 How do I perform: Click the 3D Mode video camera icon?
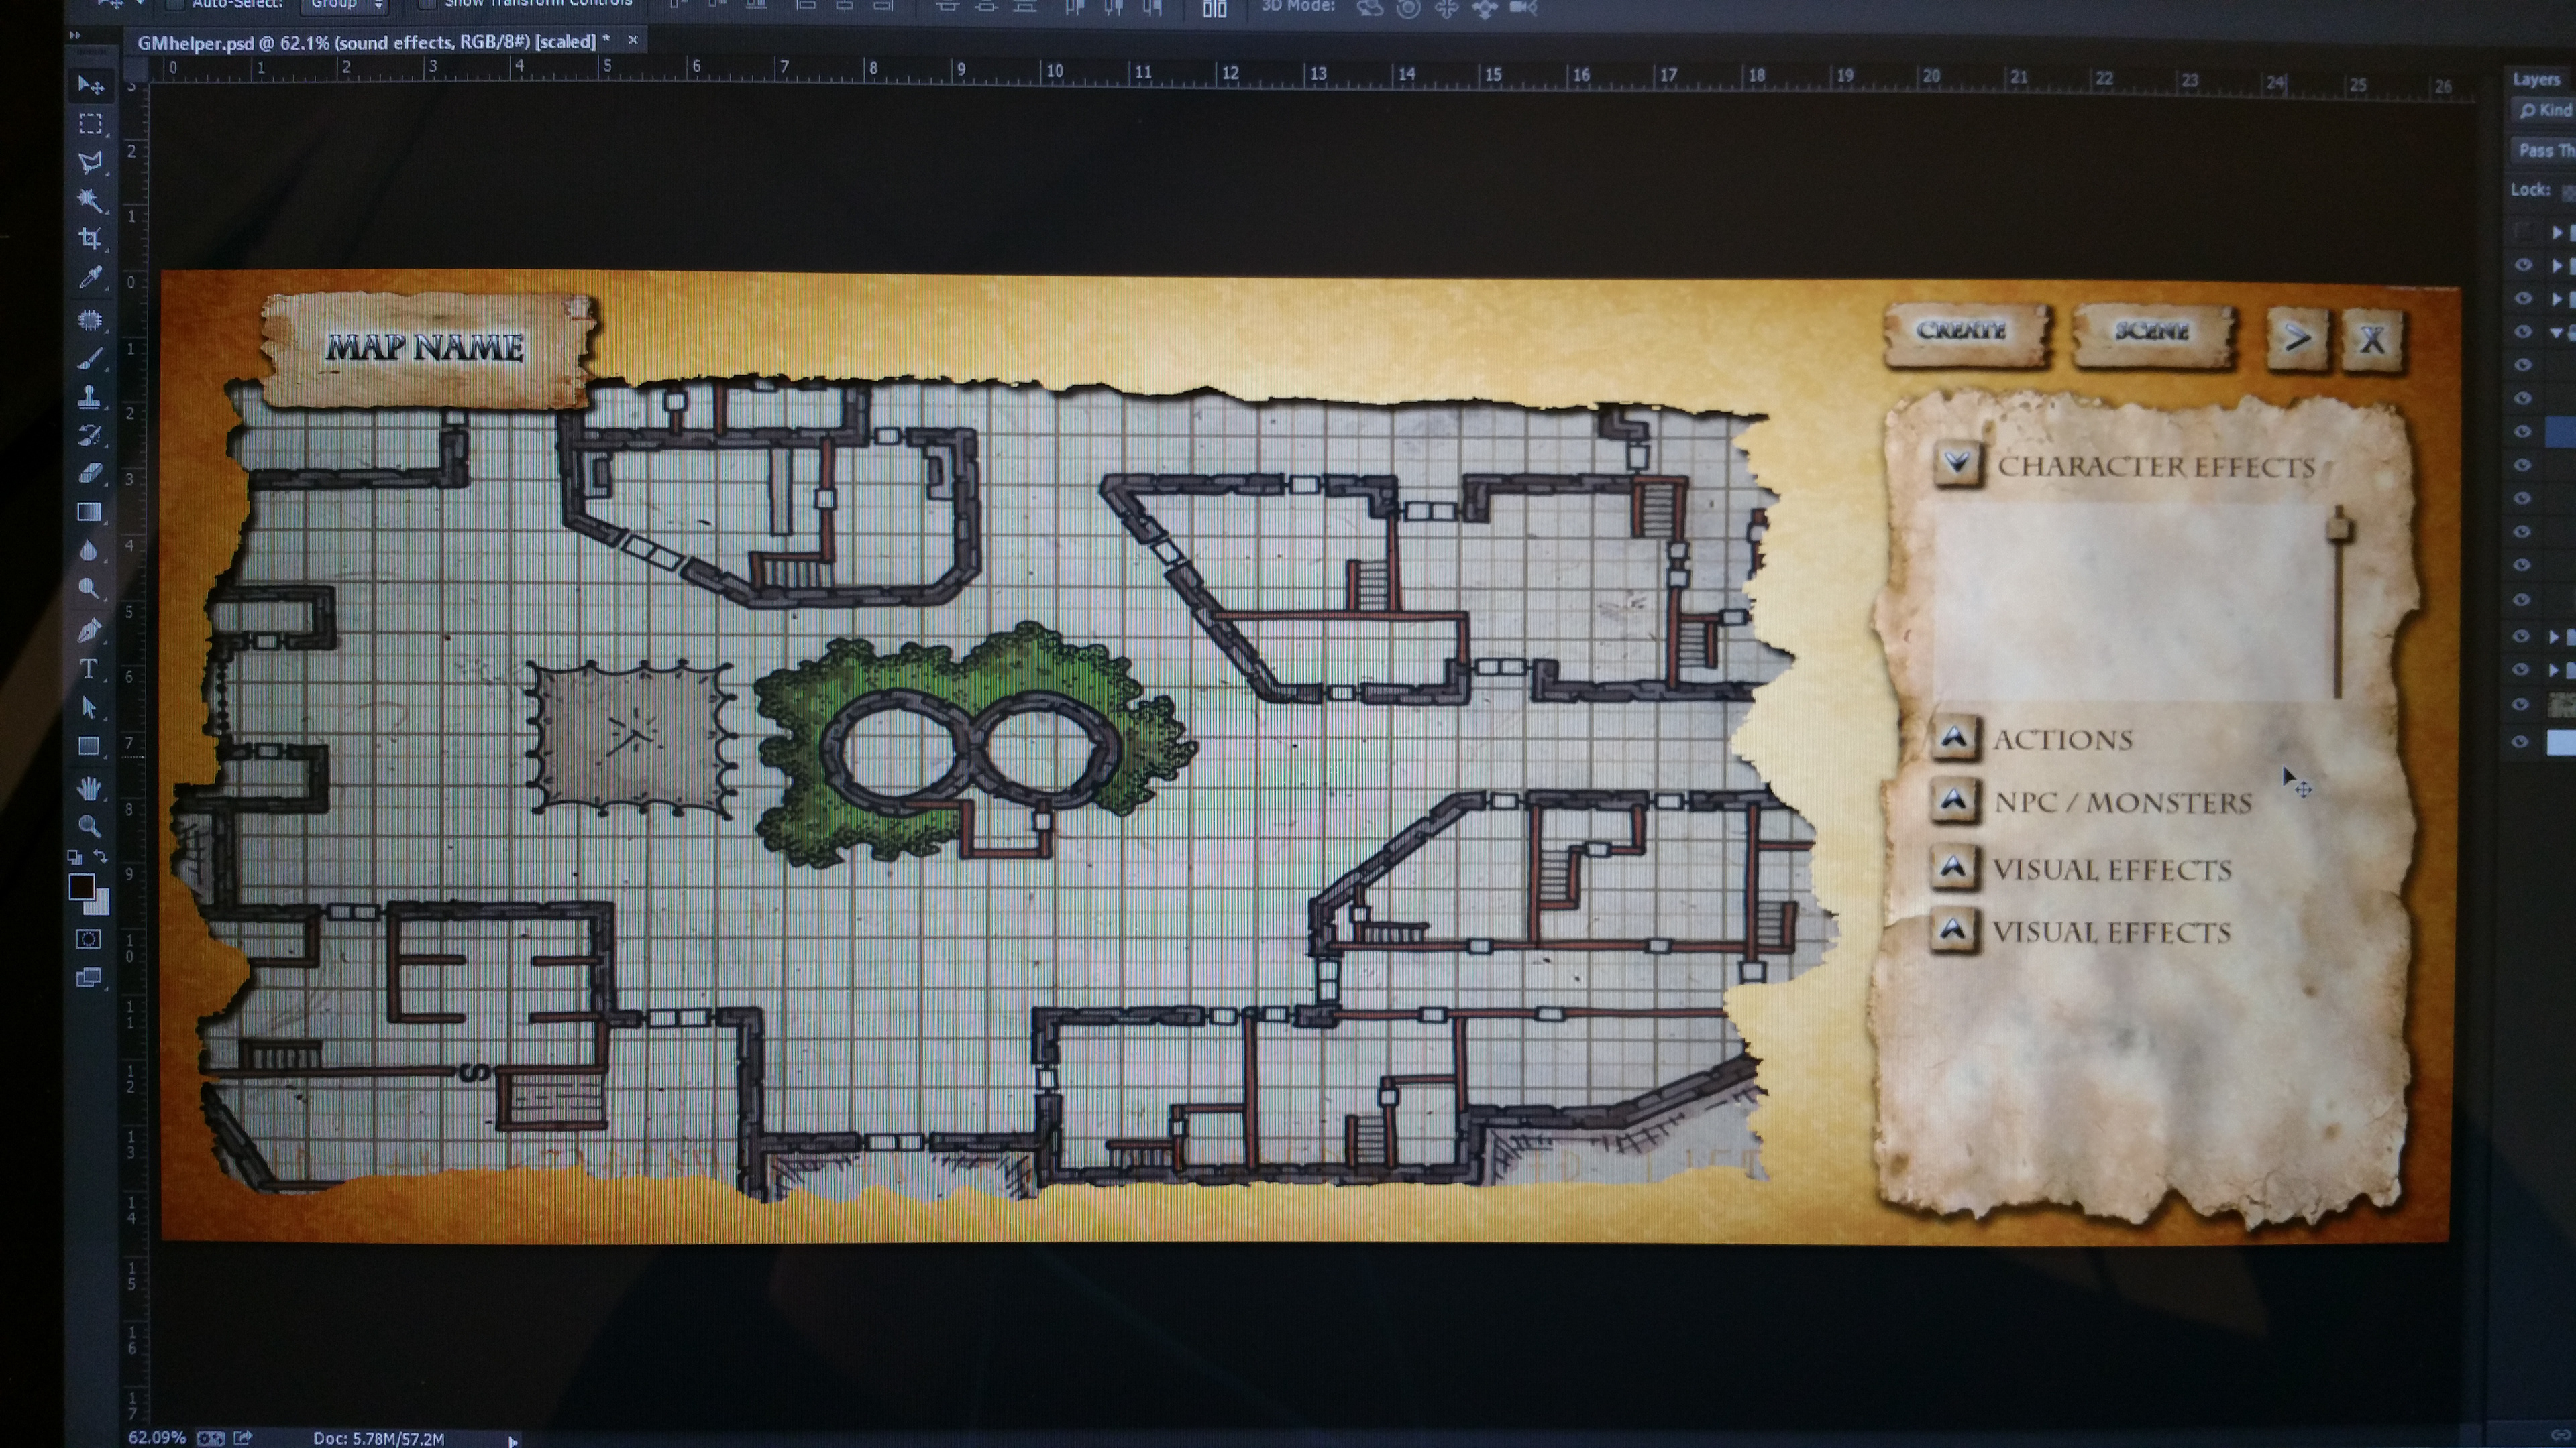pos(1523,8)
